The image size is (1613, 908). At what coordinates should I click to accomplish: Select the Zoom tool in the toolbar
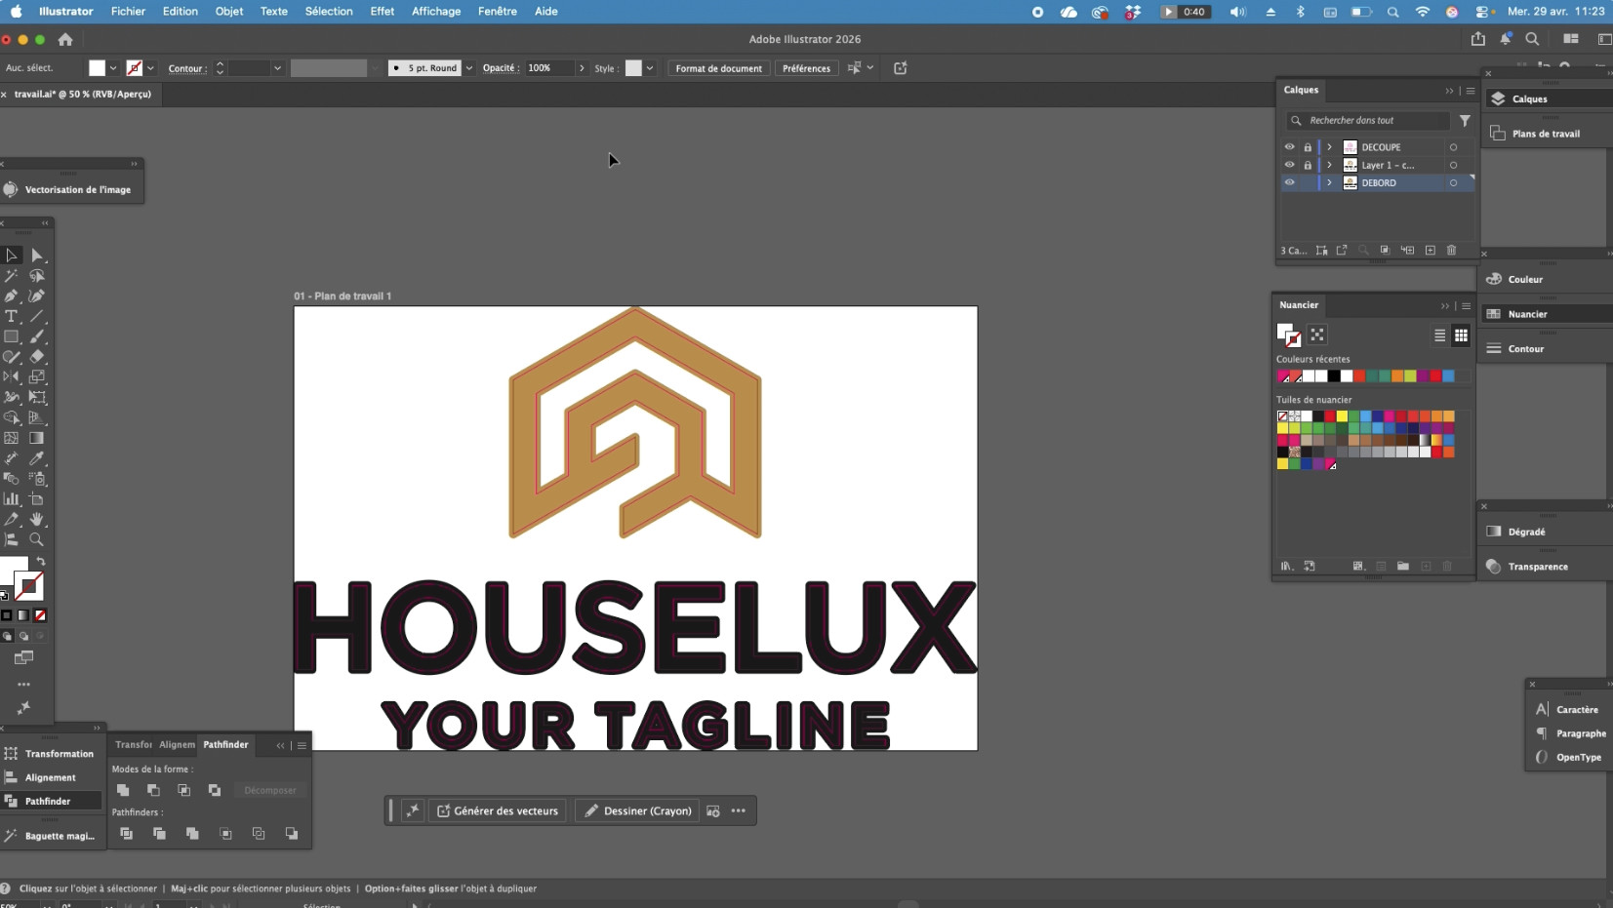[x=37, y=539]
